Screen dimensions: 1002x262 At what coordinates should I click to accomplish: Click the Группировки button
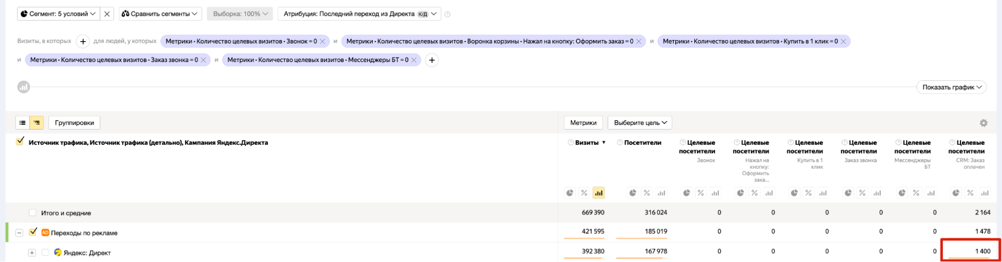click(x=74, y=123)
